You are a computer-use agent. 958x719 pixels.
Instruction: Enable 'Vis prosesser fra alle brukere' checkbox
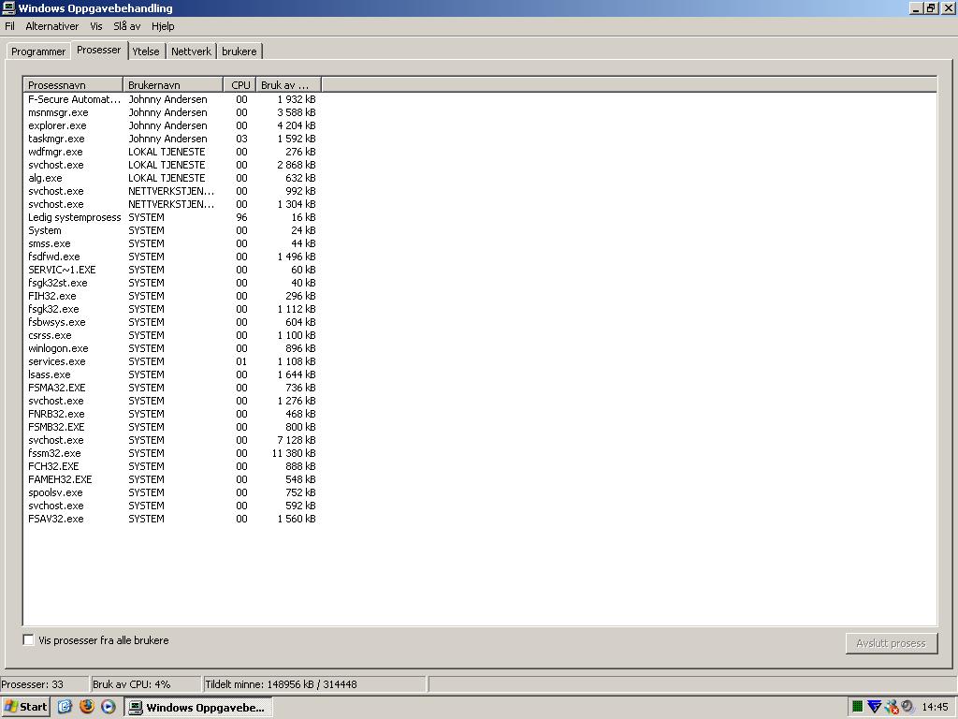pos(28,639)
